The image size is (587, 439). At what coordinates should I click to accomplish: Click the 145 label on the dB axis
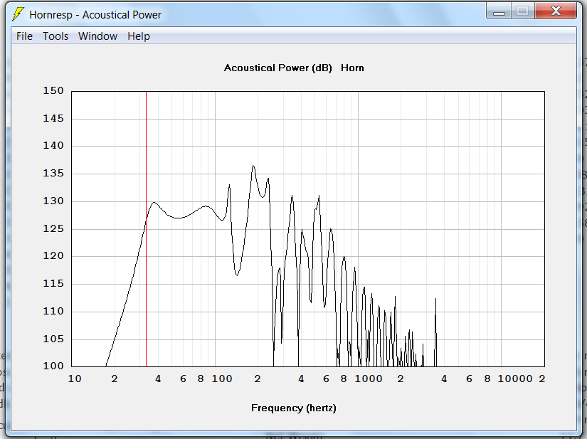(x=53, y=119)
